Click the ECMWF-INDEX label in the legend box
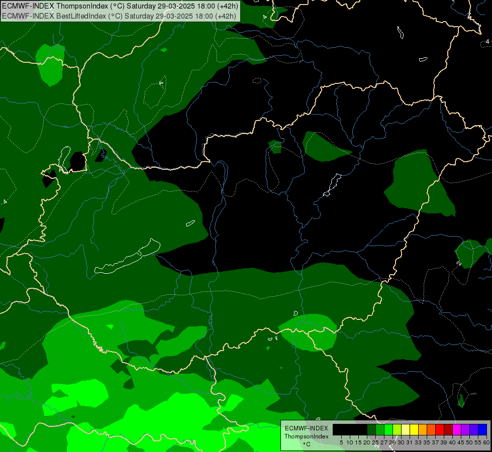The width and height of the screenshot is (492, 452). pyautogui.click(x=306, y=428)
